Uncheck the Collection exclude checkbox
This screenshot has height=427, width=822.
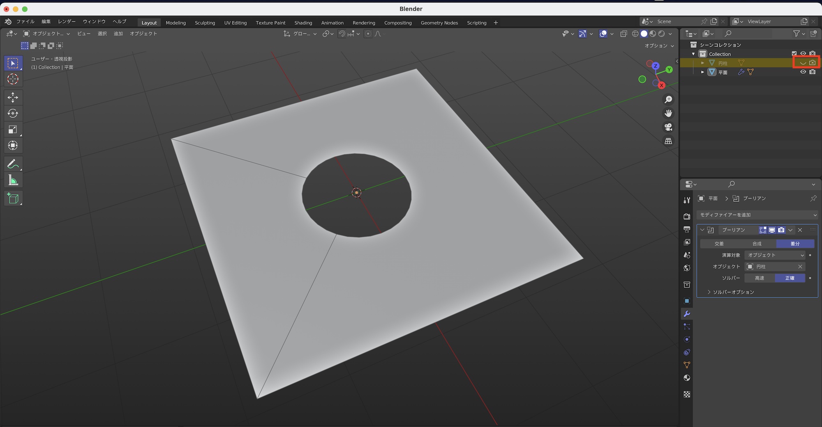(x=794, y=54)
